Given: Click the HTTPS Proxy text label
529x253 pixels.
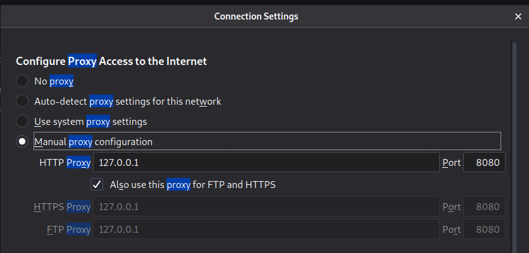Looking at the screenshot, I should 62,207.
